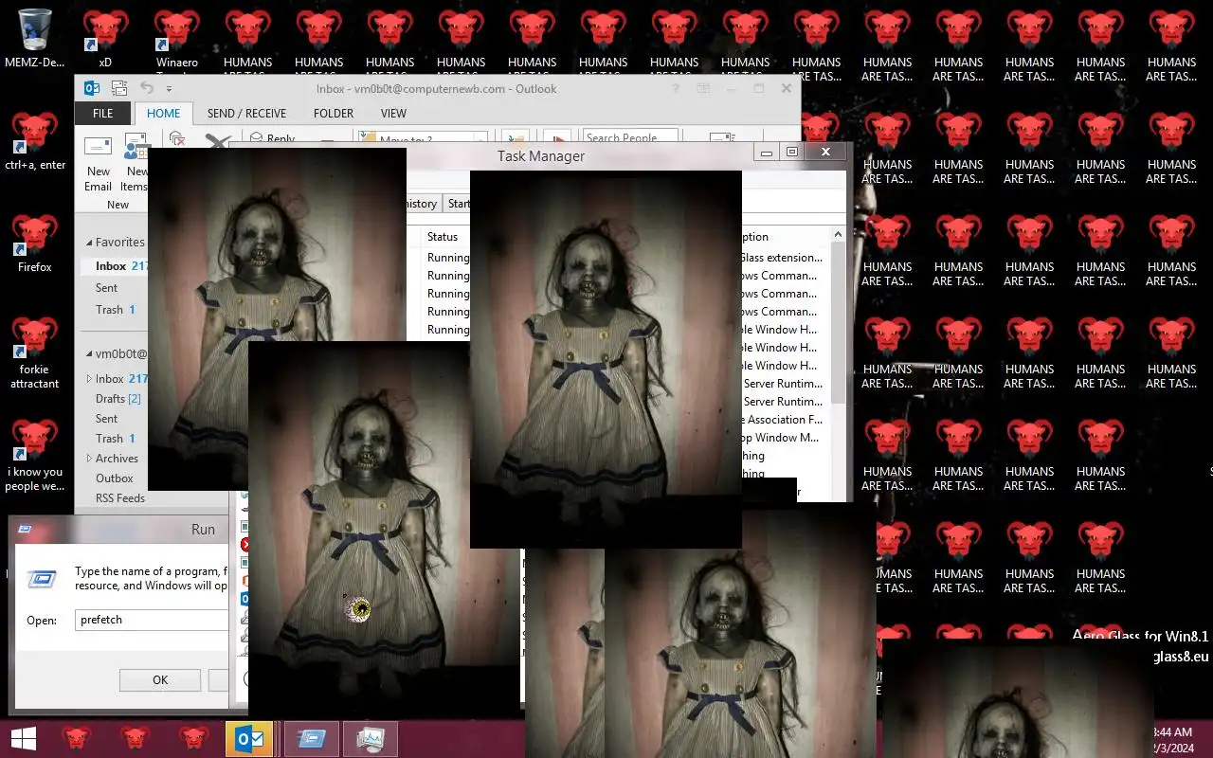
Task: Open the MEMZ-De... recycle bin desktop icon
Action: 35,40
